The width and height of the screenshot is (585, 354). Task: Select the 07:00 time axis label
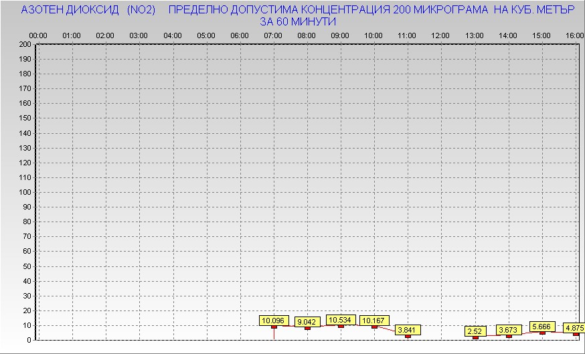pyautogui.click(x=273, y=35)
